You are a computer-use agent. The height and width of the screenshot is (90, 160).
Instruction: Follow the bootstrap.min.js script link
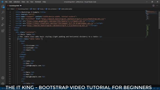pos(57,25)
